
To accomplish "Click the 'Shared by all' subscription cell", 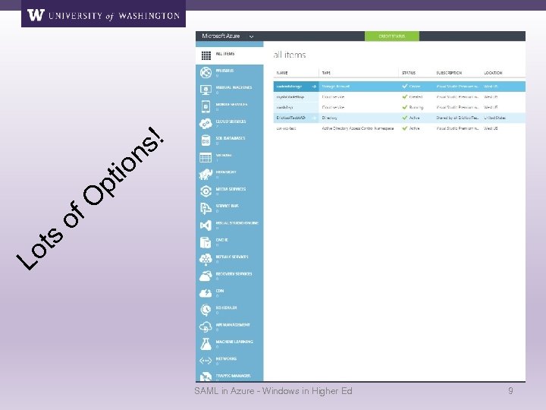I will [457, 118].
